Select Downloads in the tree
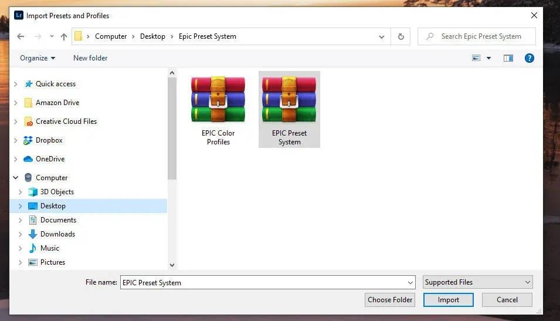 coord(57,234)
